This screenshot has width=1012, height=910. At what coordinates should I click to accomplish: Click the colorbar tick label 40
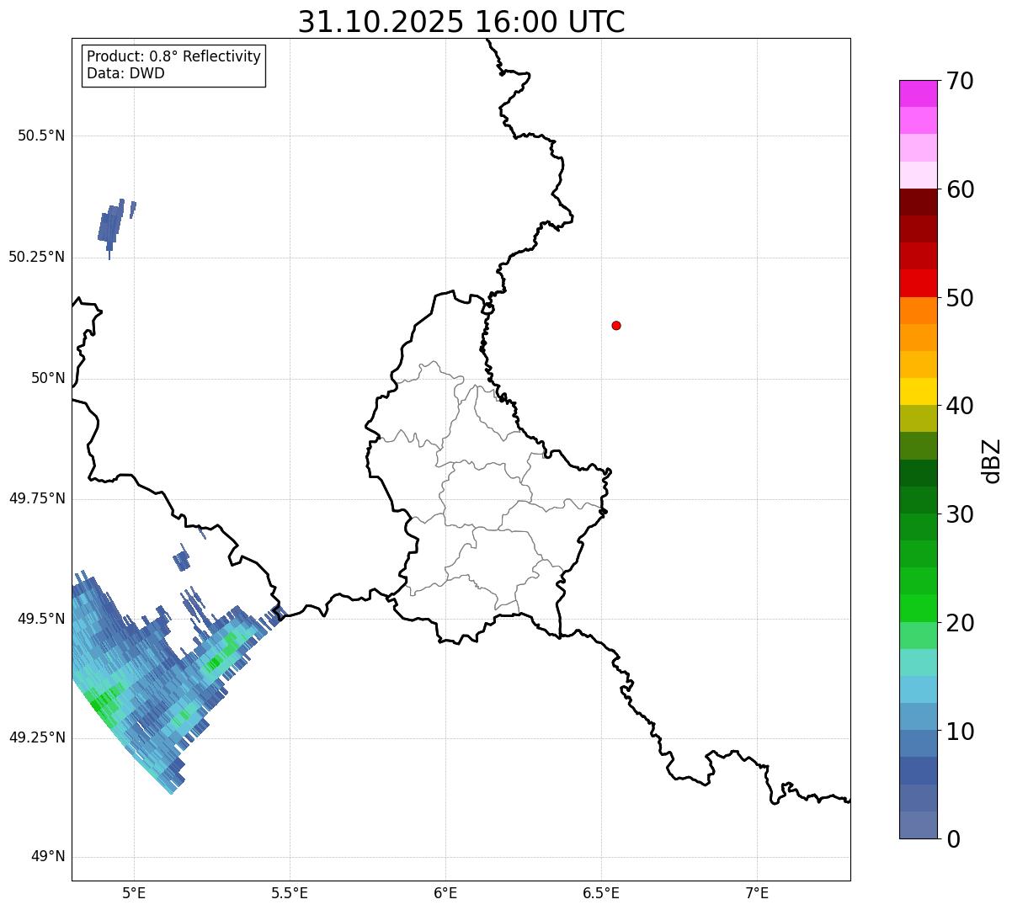(x=960, y=406)
